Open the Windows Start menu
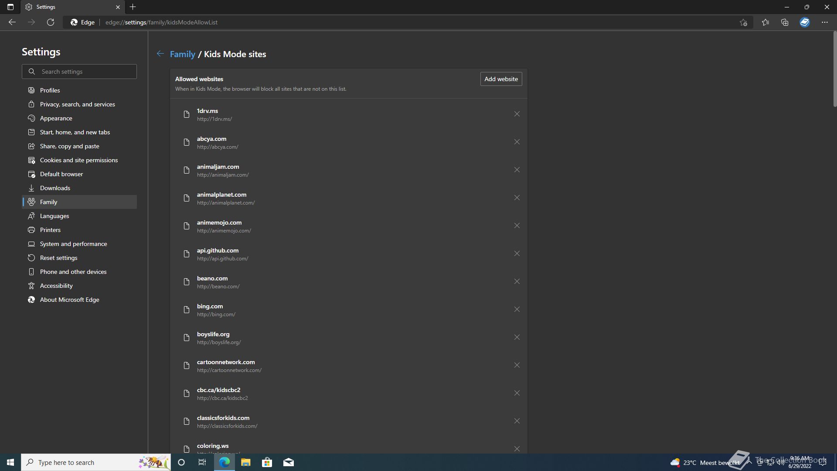 (10, 462)
